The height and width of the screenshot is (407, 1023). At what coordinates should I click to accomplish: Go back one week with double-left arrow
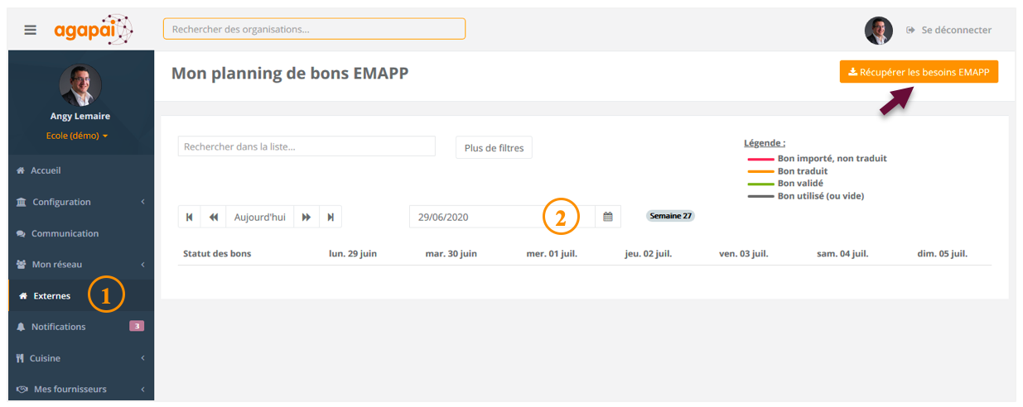pyautogui.click(x=214, y=217)
